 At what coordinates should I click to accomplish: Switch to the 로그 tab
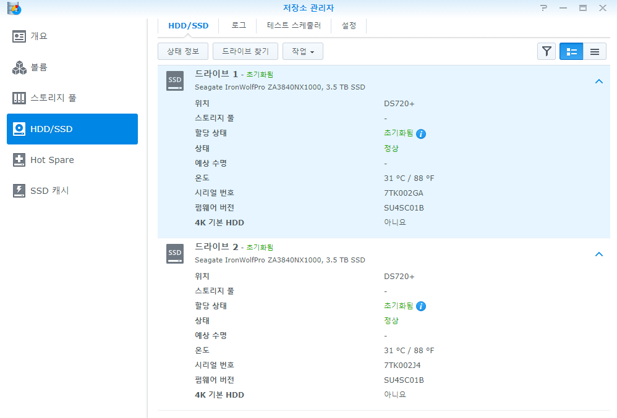[238, 26]
